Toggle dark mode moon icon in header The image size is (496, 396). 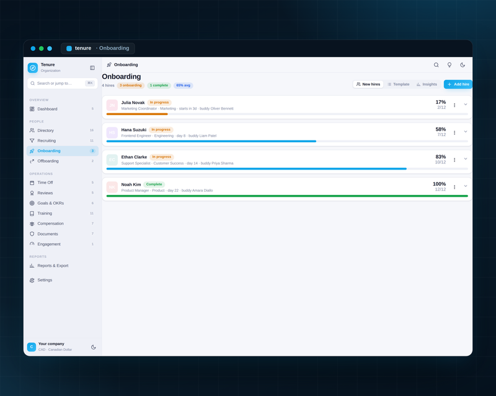463,65
